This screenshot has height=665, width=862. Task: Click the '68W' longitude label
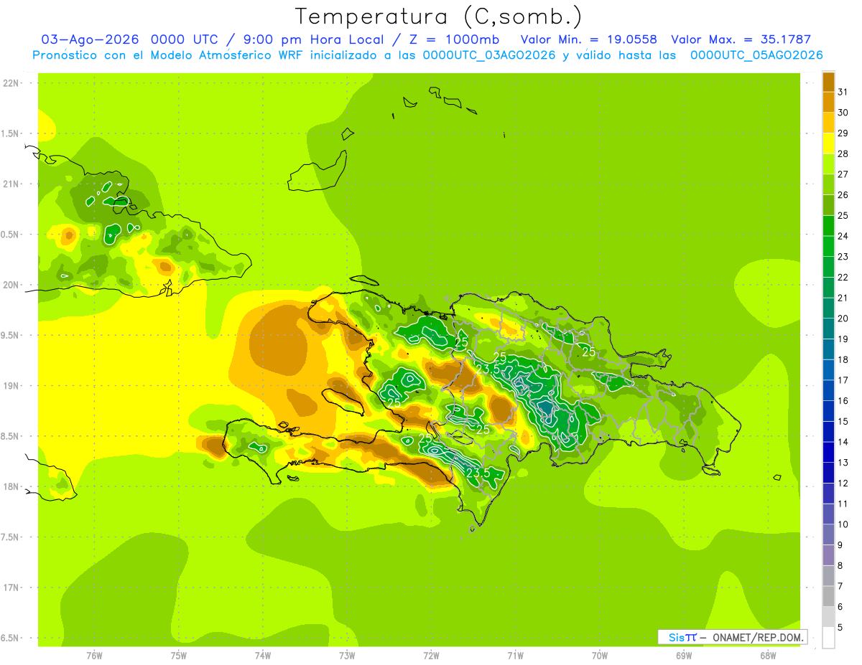point(768,656)
